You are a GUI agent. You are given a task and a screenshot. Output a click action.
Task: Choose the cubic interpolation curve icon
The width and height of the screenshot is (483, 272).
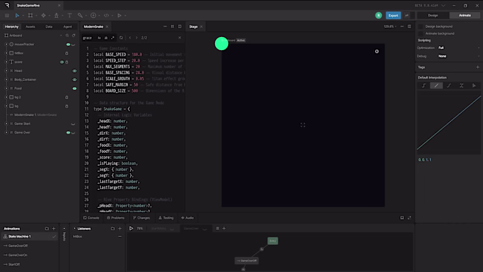pos(449,86)
